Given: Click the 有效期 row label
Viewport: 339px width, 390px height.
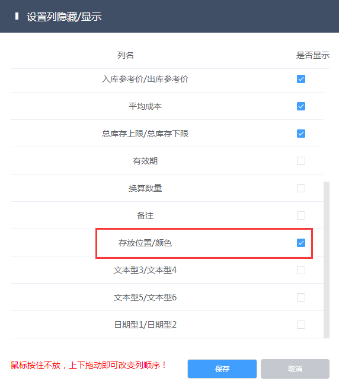Looking at the screenshot, I should point(145,161).
